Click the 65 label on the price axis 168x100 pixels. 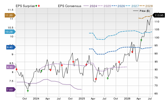156,94
